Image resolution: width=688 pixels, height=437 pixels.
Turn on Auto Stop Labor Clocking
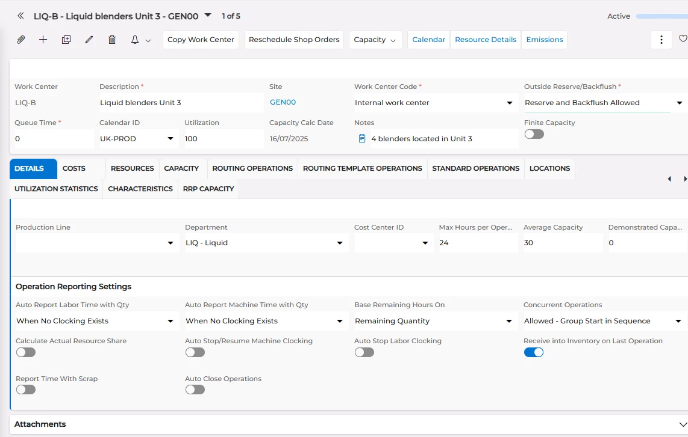[364, 352]
